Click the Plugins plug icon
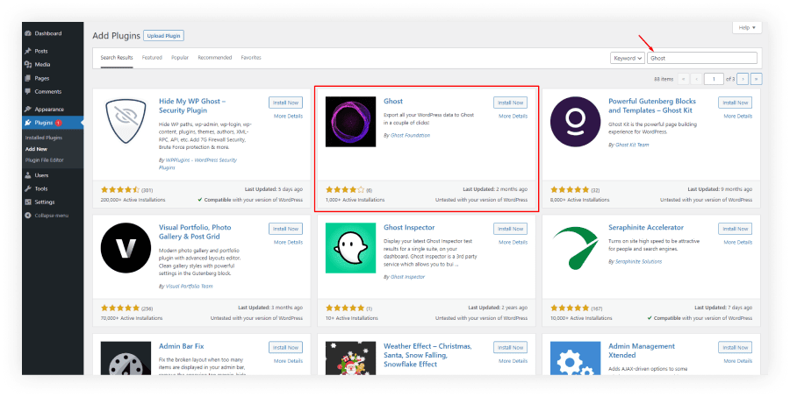Image resolution: width=790 pixels, height=397 pixels. pos(28,123)
